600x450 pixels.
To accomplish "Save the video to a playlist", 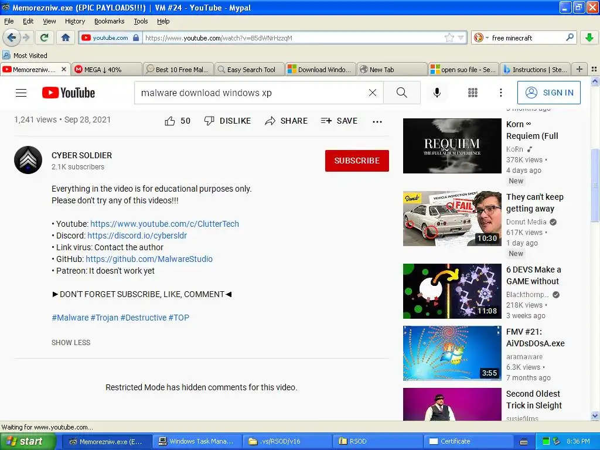I will point(339,121).
